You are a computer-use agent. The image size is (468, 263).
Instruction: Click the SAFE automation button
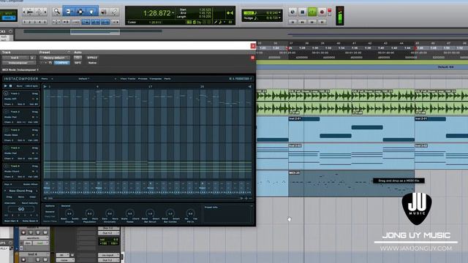coord(78,63)
